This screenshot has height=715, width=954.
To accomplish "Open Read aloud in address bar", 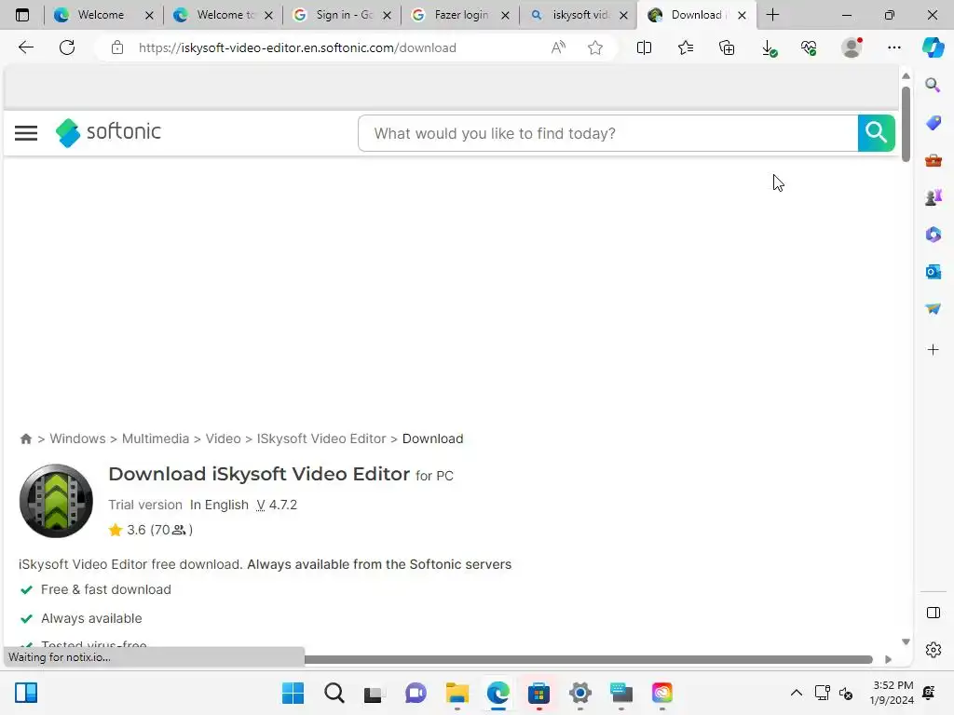I will click(558, 47).
